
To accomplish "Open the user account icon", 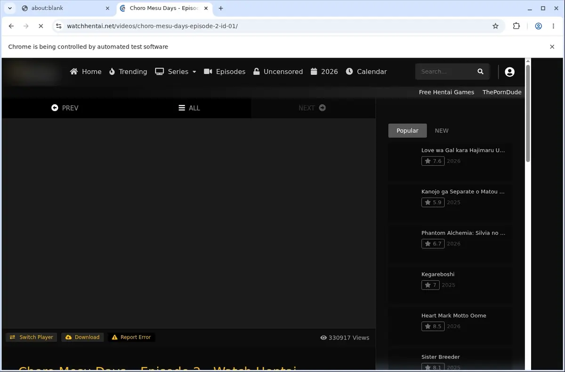I will click(509, 72).
